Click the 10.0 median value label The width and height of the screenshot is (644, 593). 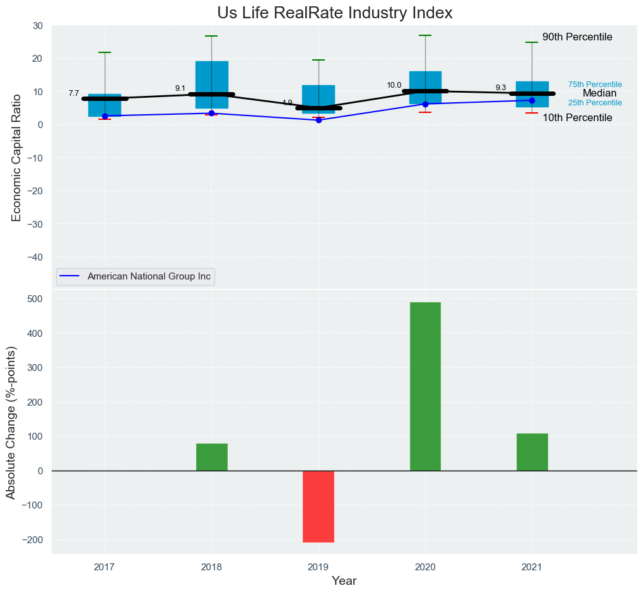pos(394,85)
